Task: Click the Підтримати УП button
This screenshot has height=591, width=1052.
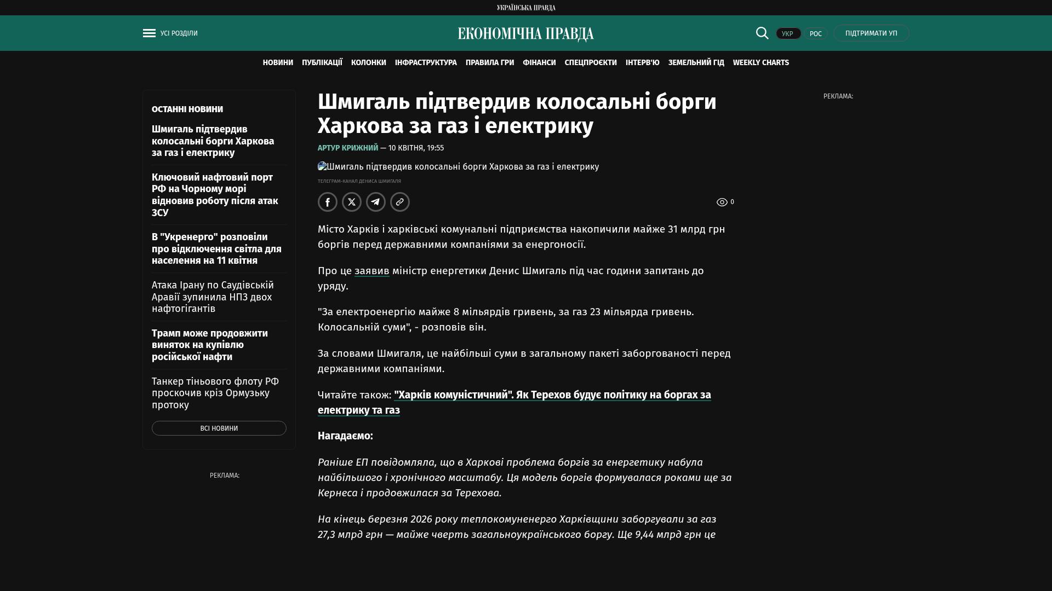Action: [x=871, y=33]
